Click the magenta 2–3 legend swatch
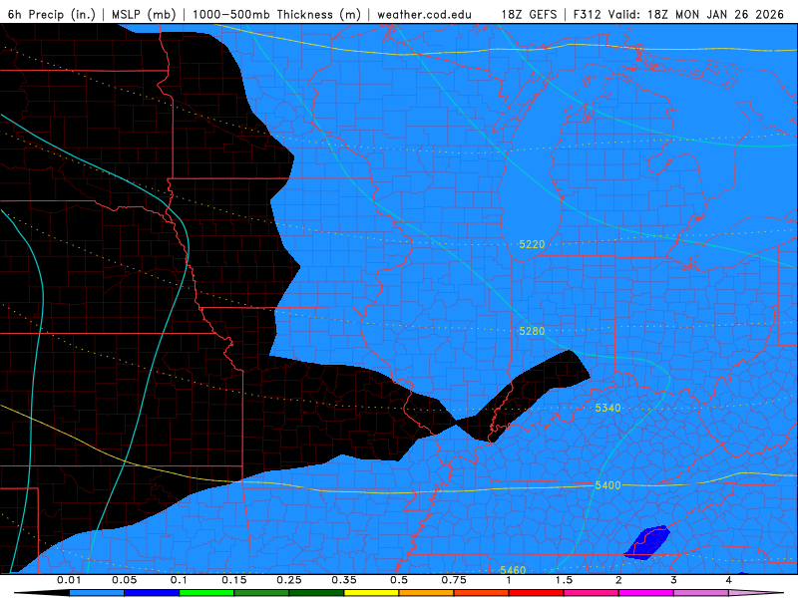Viewport: 798px width, 598px height. [646, 593]
